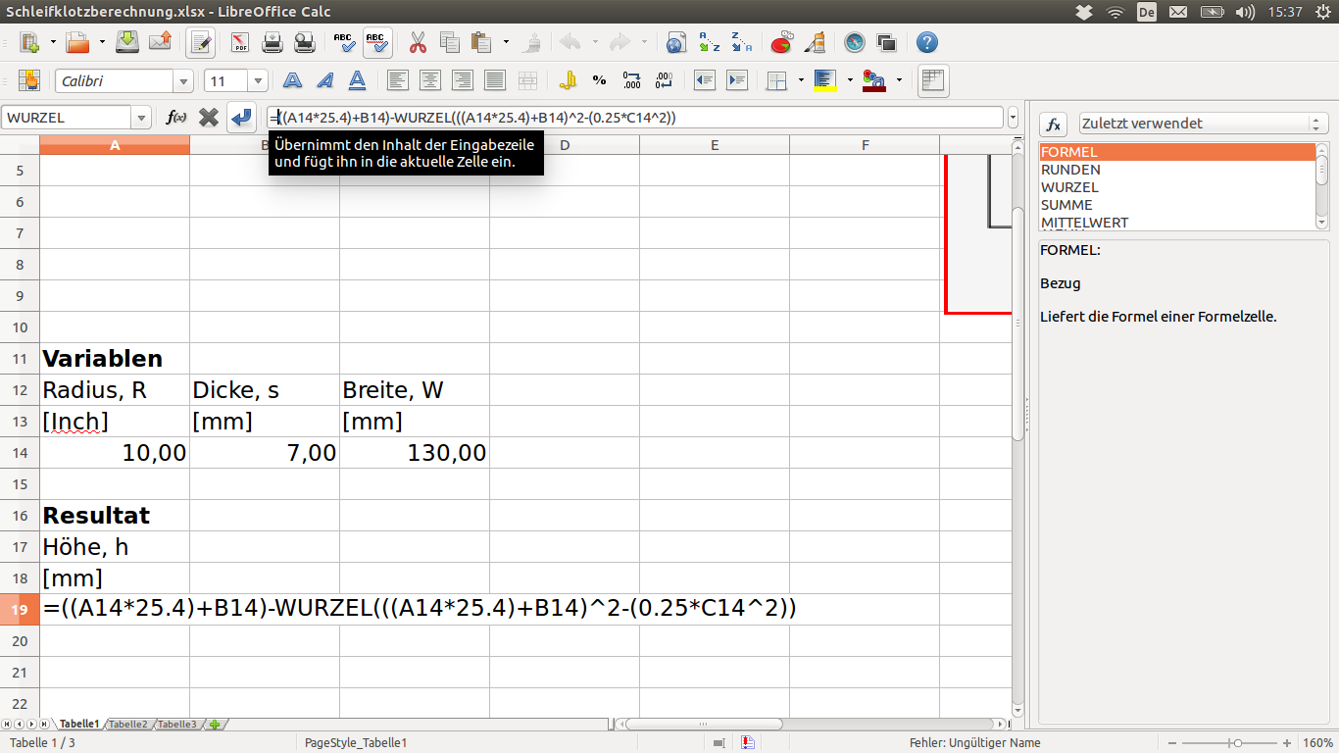Switch to Tabelle2 sheet tab
Image resolution: width=1339 pixels, height=753 pixels.
click(x=128, y=725)
